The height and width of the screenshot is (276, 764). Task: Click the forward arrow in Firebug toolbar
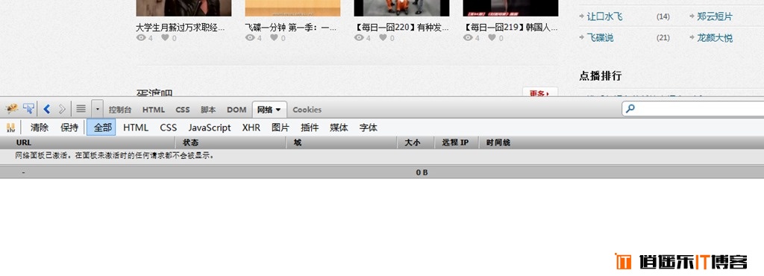[x=62, y=109]
